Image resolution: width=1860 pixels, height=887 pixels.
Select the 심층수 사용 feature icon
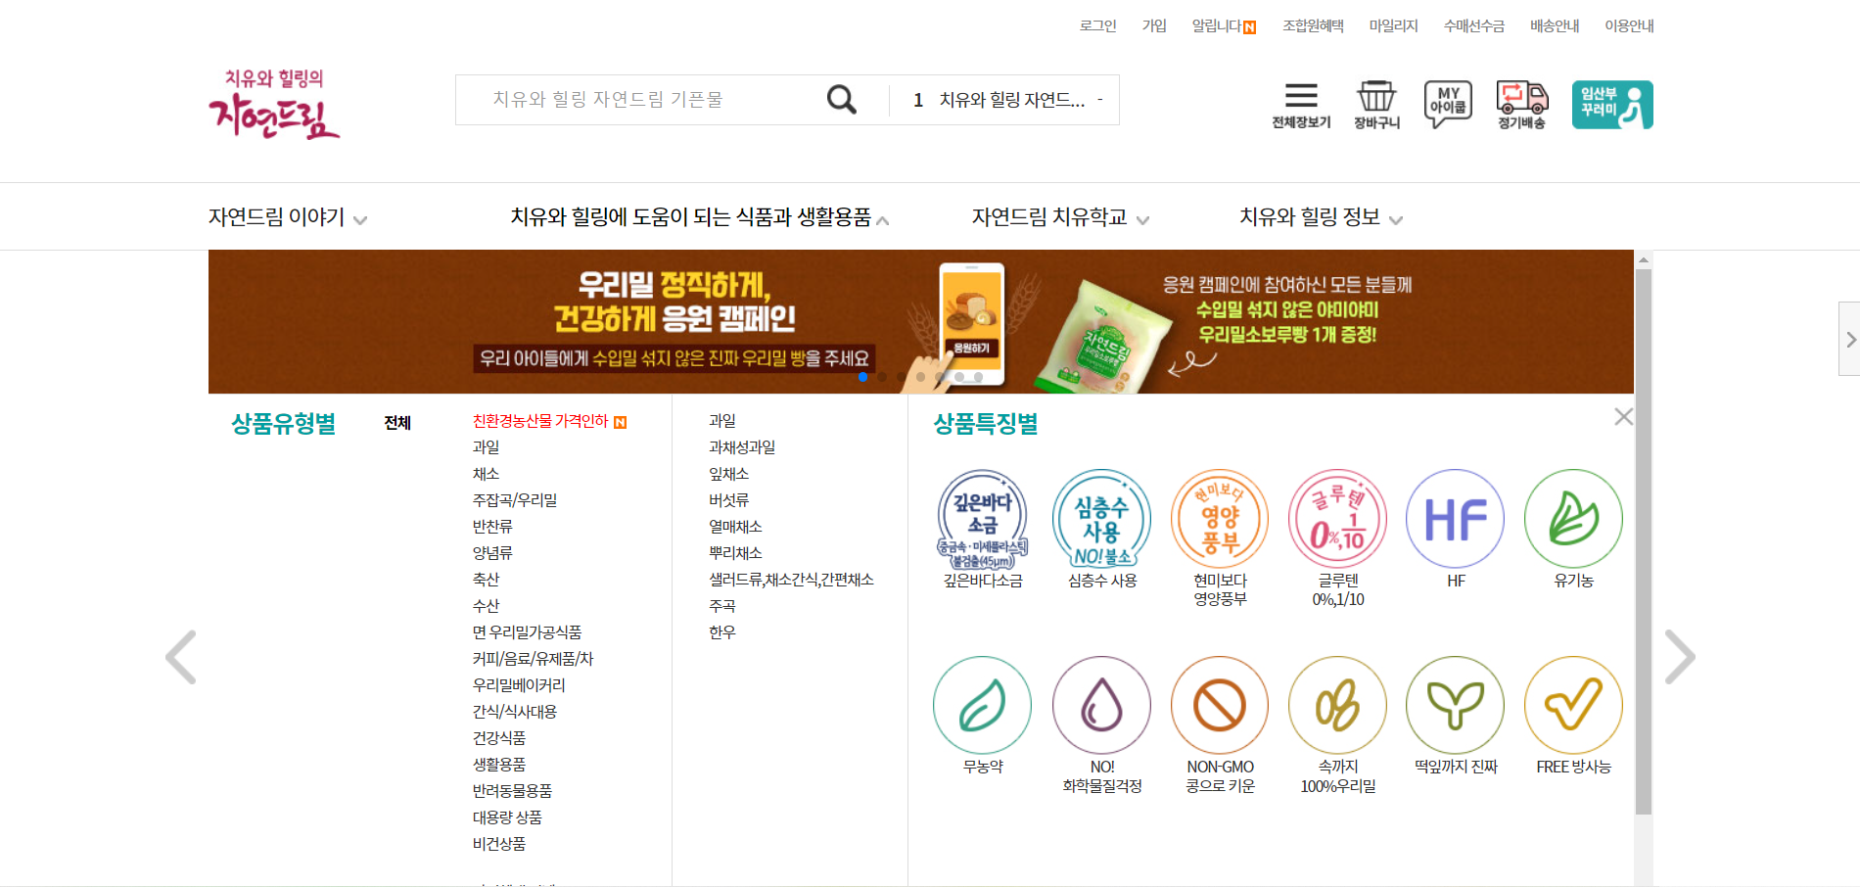point(1101,519)
